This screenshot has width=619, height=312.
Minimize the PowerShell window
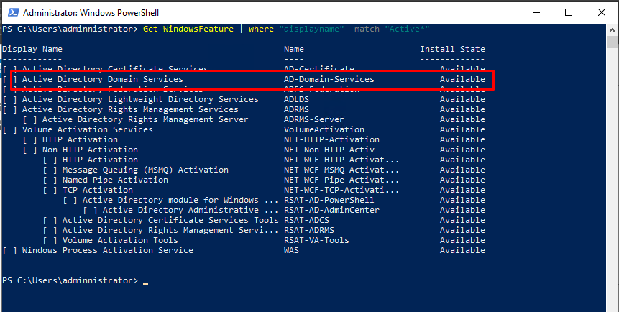click(536, 13)
